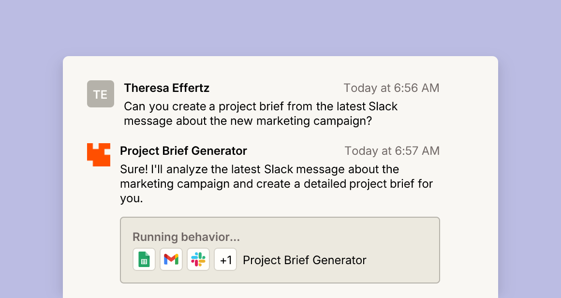Click the Slack icon
This screenshot has height=298, width=561.
pyautogui.click(x=198, y=259)
